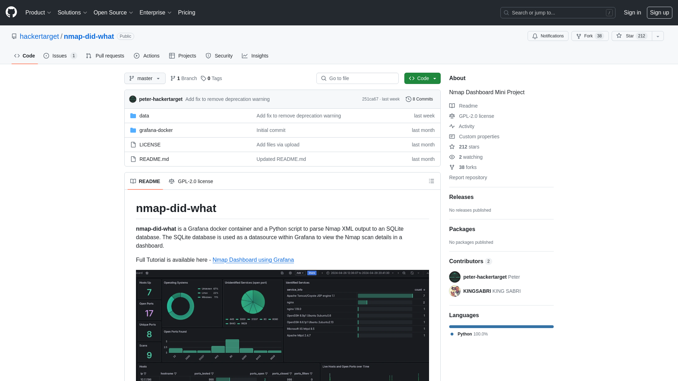Screen dimensions: 678x381
Task: Click the data folder icon
Action: tap(133, 116)
